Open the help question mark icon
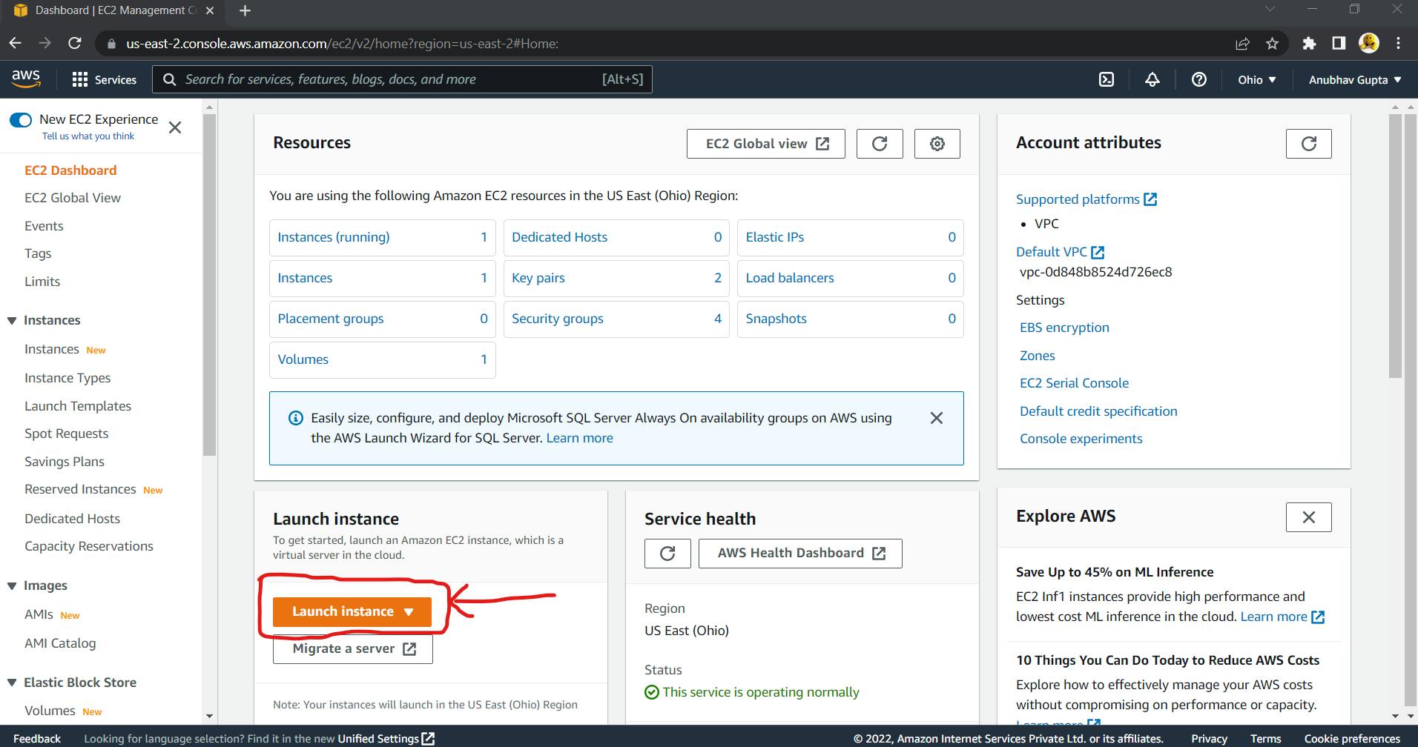1418x747 pixels. [1198, 79]
